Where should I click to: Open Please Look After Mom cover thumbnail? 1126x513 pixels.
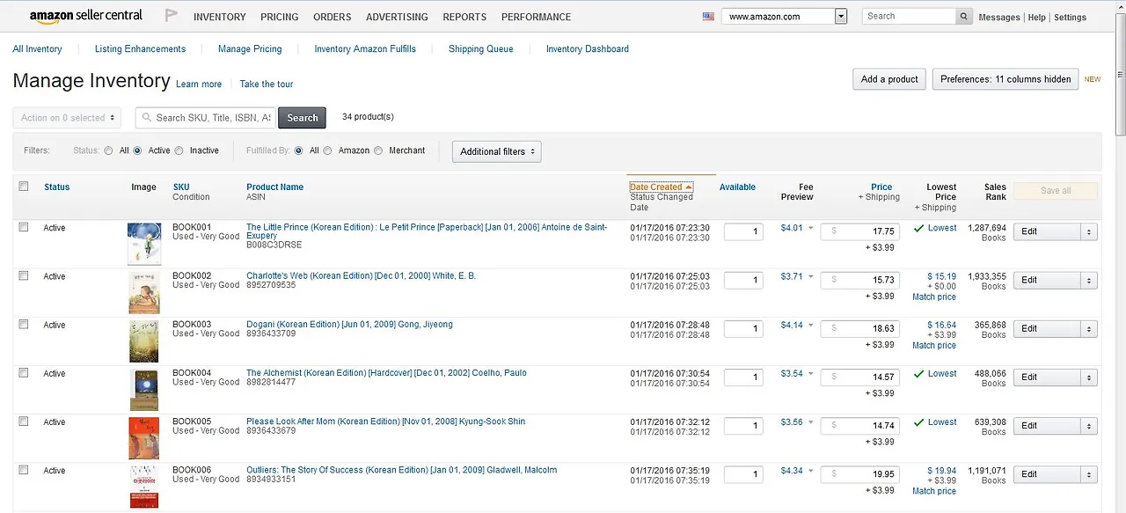pyautogui.click(x=144, y=438)
